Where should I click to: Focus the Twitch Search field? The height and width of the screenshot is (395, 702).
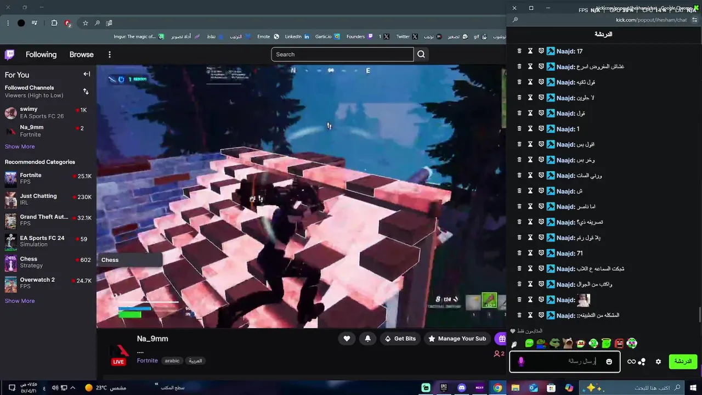click(x=342, y=54)
